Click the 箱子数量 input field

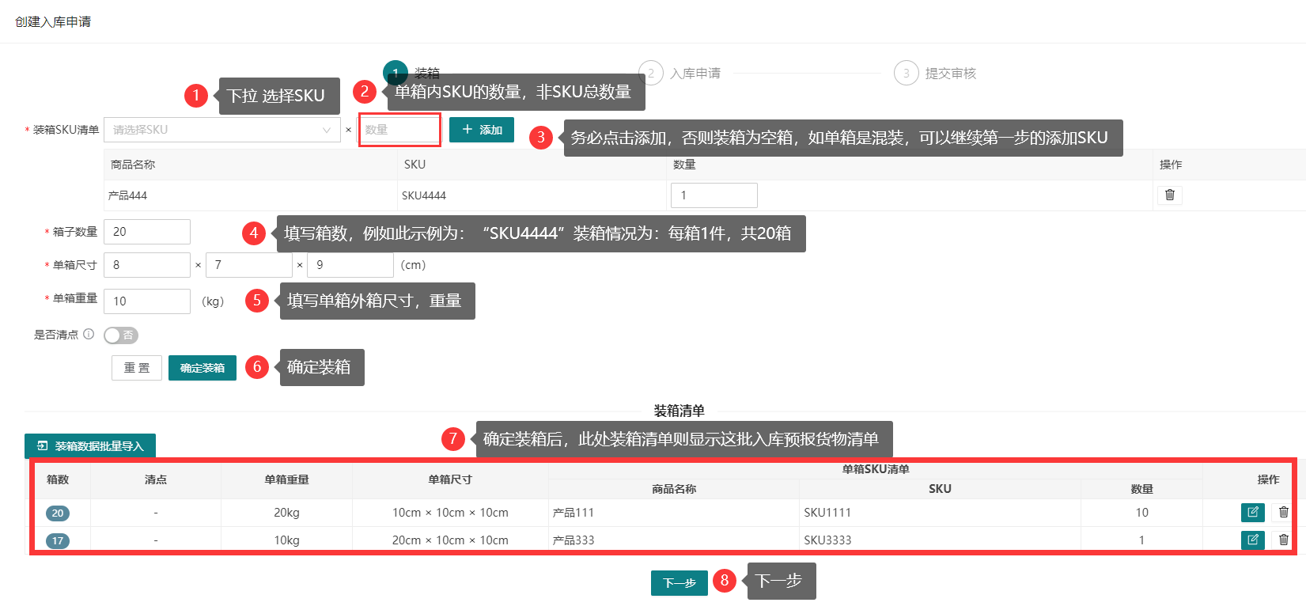147,232
